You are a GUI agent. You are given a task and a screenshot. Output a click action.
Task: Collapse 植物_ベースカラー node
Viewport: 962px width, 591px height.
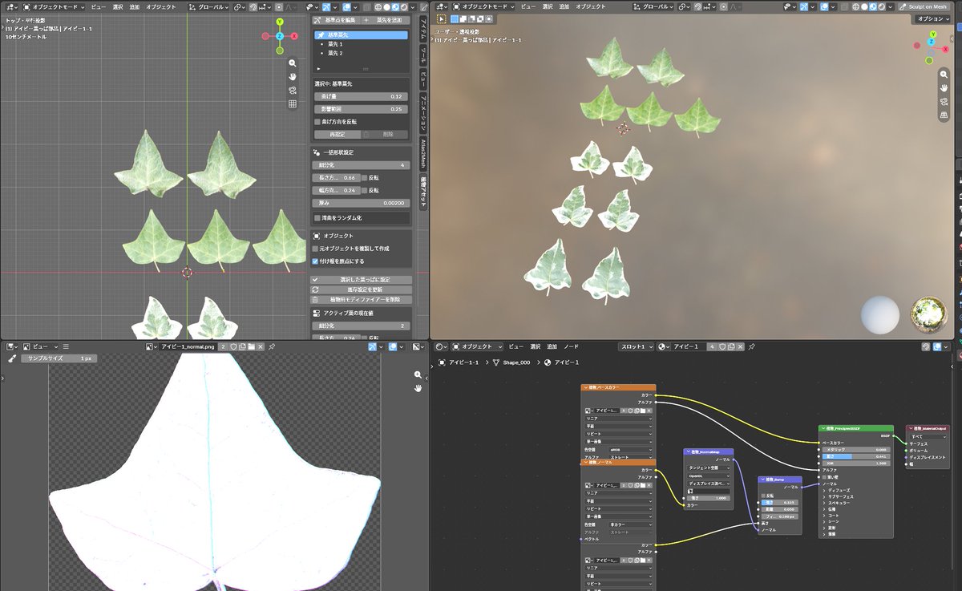coord(585,387)
